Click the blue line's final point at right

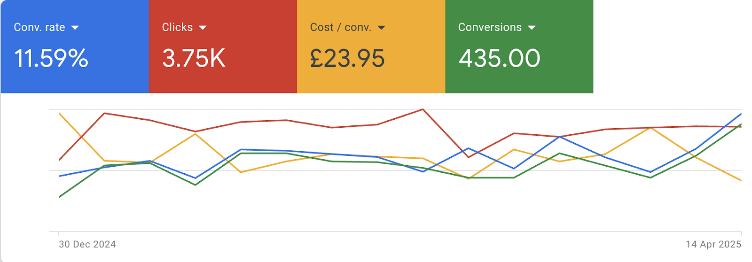pos(741,114)
